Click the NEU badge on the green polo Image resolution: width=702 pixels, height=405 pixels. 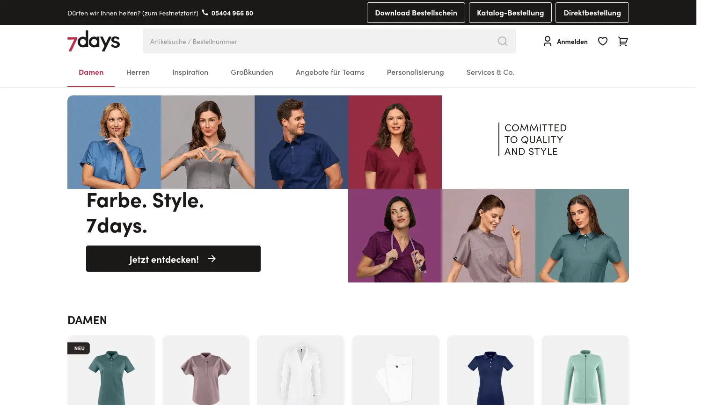tap(79, 348)
